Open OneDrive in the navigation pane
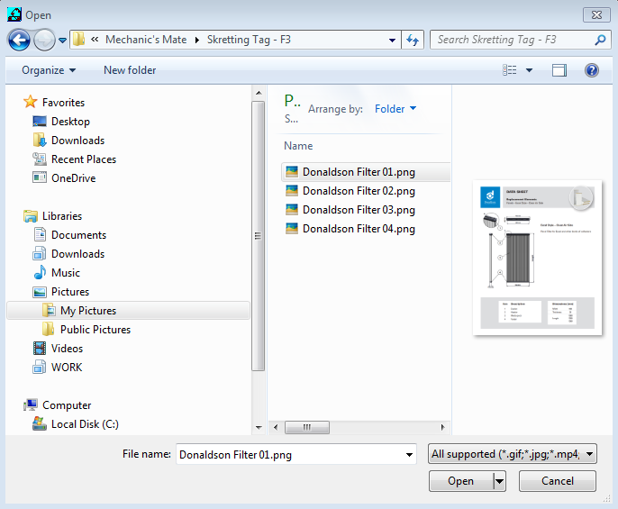 pos(73,178)
